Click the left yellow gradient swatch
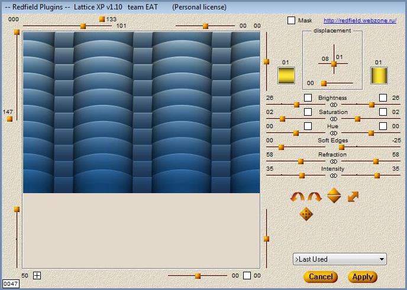407x290 pixels. pos(286,76)
